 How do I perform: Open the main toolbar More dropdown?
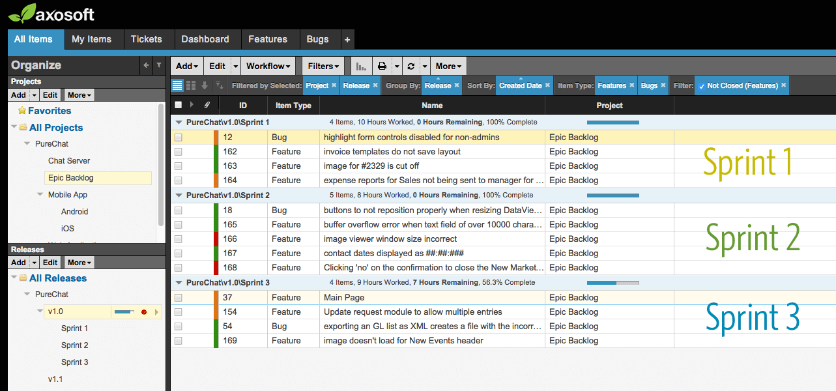[448, 66]
